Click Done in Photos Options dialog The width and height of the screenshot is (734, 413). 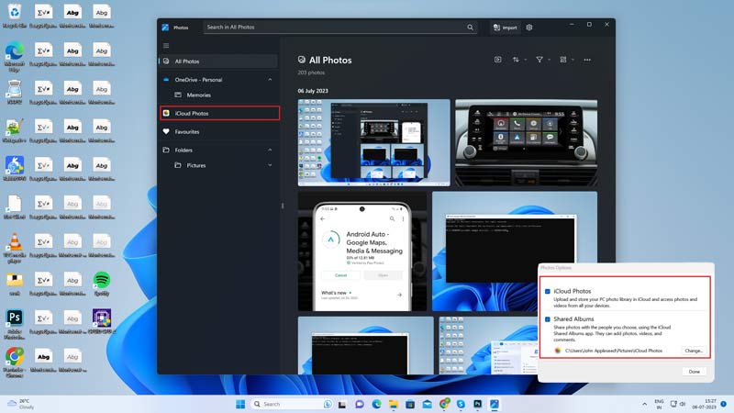(694, 372)
